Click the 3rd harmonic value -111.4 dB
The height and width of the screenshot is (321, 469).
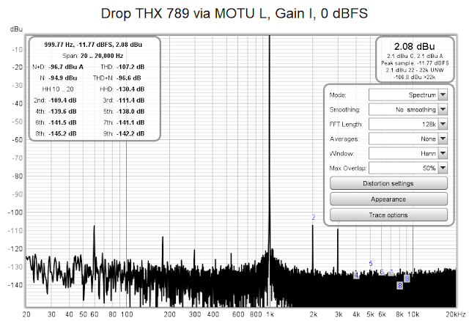tap(130, 100)
